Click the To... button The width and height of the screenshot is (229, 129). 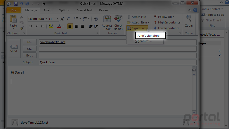click(x=30, y=42)
